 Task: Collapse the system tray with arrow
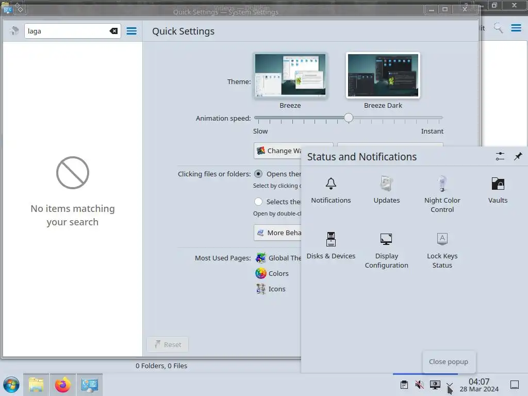[x=450, y=385]
